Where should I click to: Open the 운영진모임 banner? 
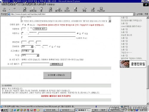coord(133,64)
